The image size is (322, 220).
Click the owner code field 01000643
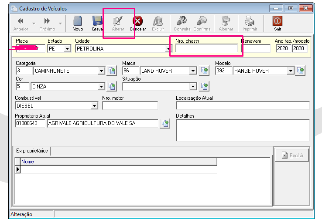[x=30, y=123]
